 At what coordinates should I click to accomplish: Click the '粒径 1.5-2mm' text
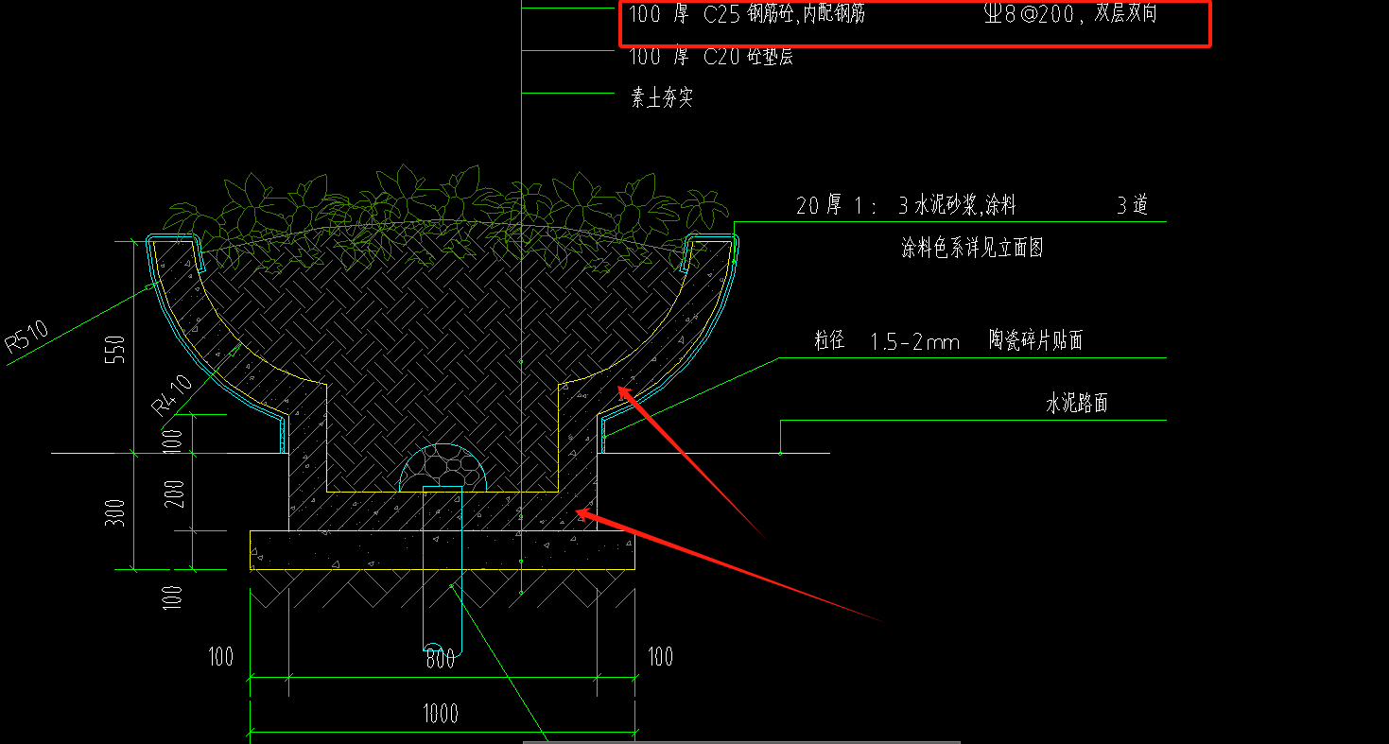(887, 341)
